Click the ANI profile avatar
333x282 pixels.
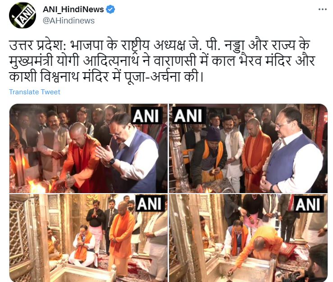22,15
